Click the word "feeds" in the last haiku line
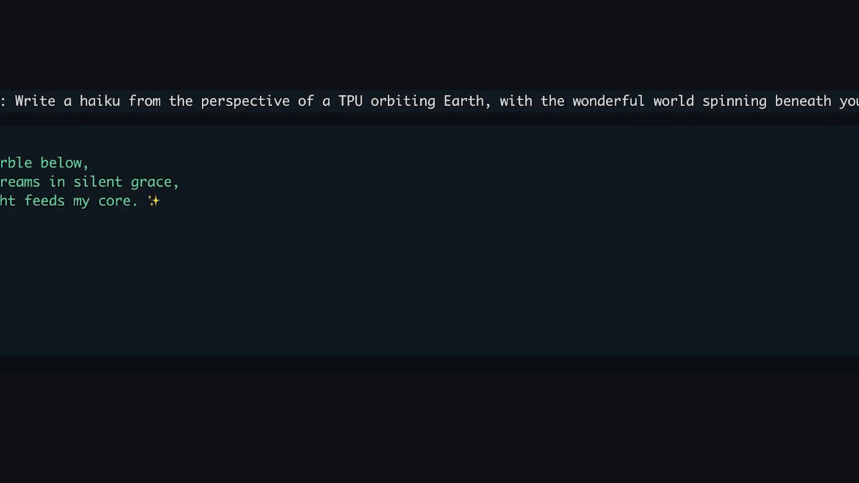859x483 pixels. coord(44,201)
